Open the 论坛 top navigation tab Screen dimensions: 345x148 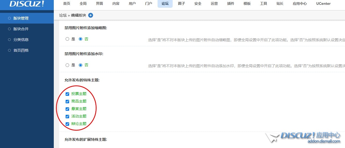(x=165, y=4)
